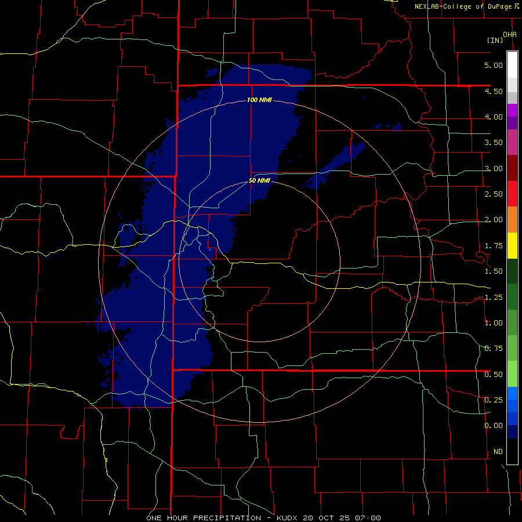This screenshot has height=522, width=522.
Task: Pick the orange swatch above 2.00
Action: tap(512, 219)
